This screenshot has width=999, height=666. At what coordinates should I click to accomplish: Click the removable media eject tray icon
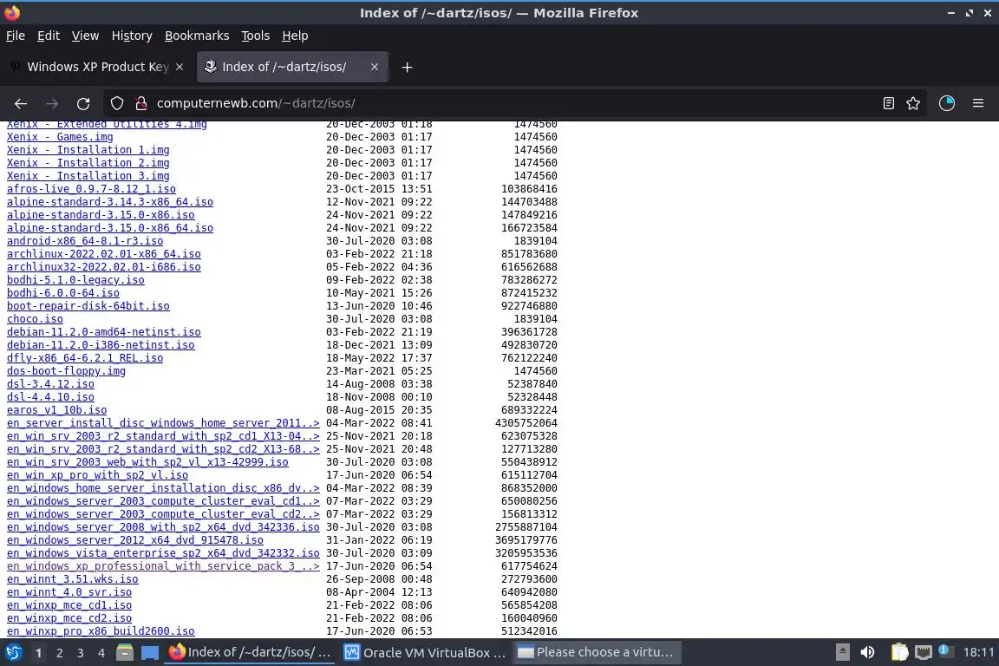842,653
